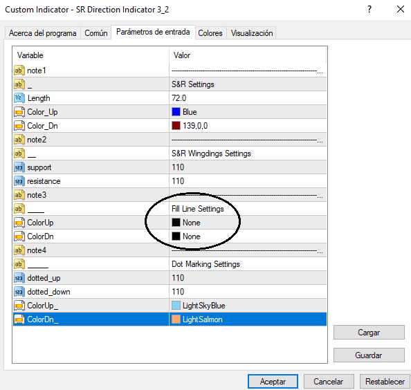This screenshot has width=411, height=390.
Task: Edit the Length value 72.0
Action: [x=248, y=98]
